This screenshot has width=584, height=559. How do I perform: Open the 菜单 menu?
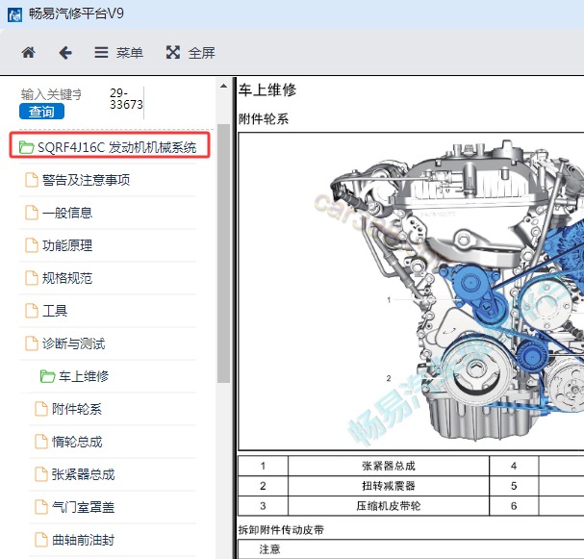click(118, 53)
